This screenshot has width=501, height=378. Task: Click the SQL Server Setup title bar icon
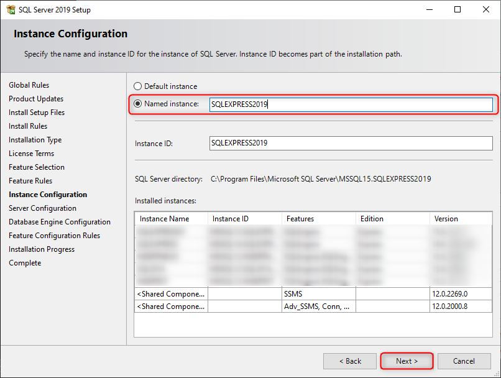click(11, 9)
